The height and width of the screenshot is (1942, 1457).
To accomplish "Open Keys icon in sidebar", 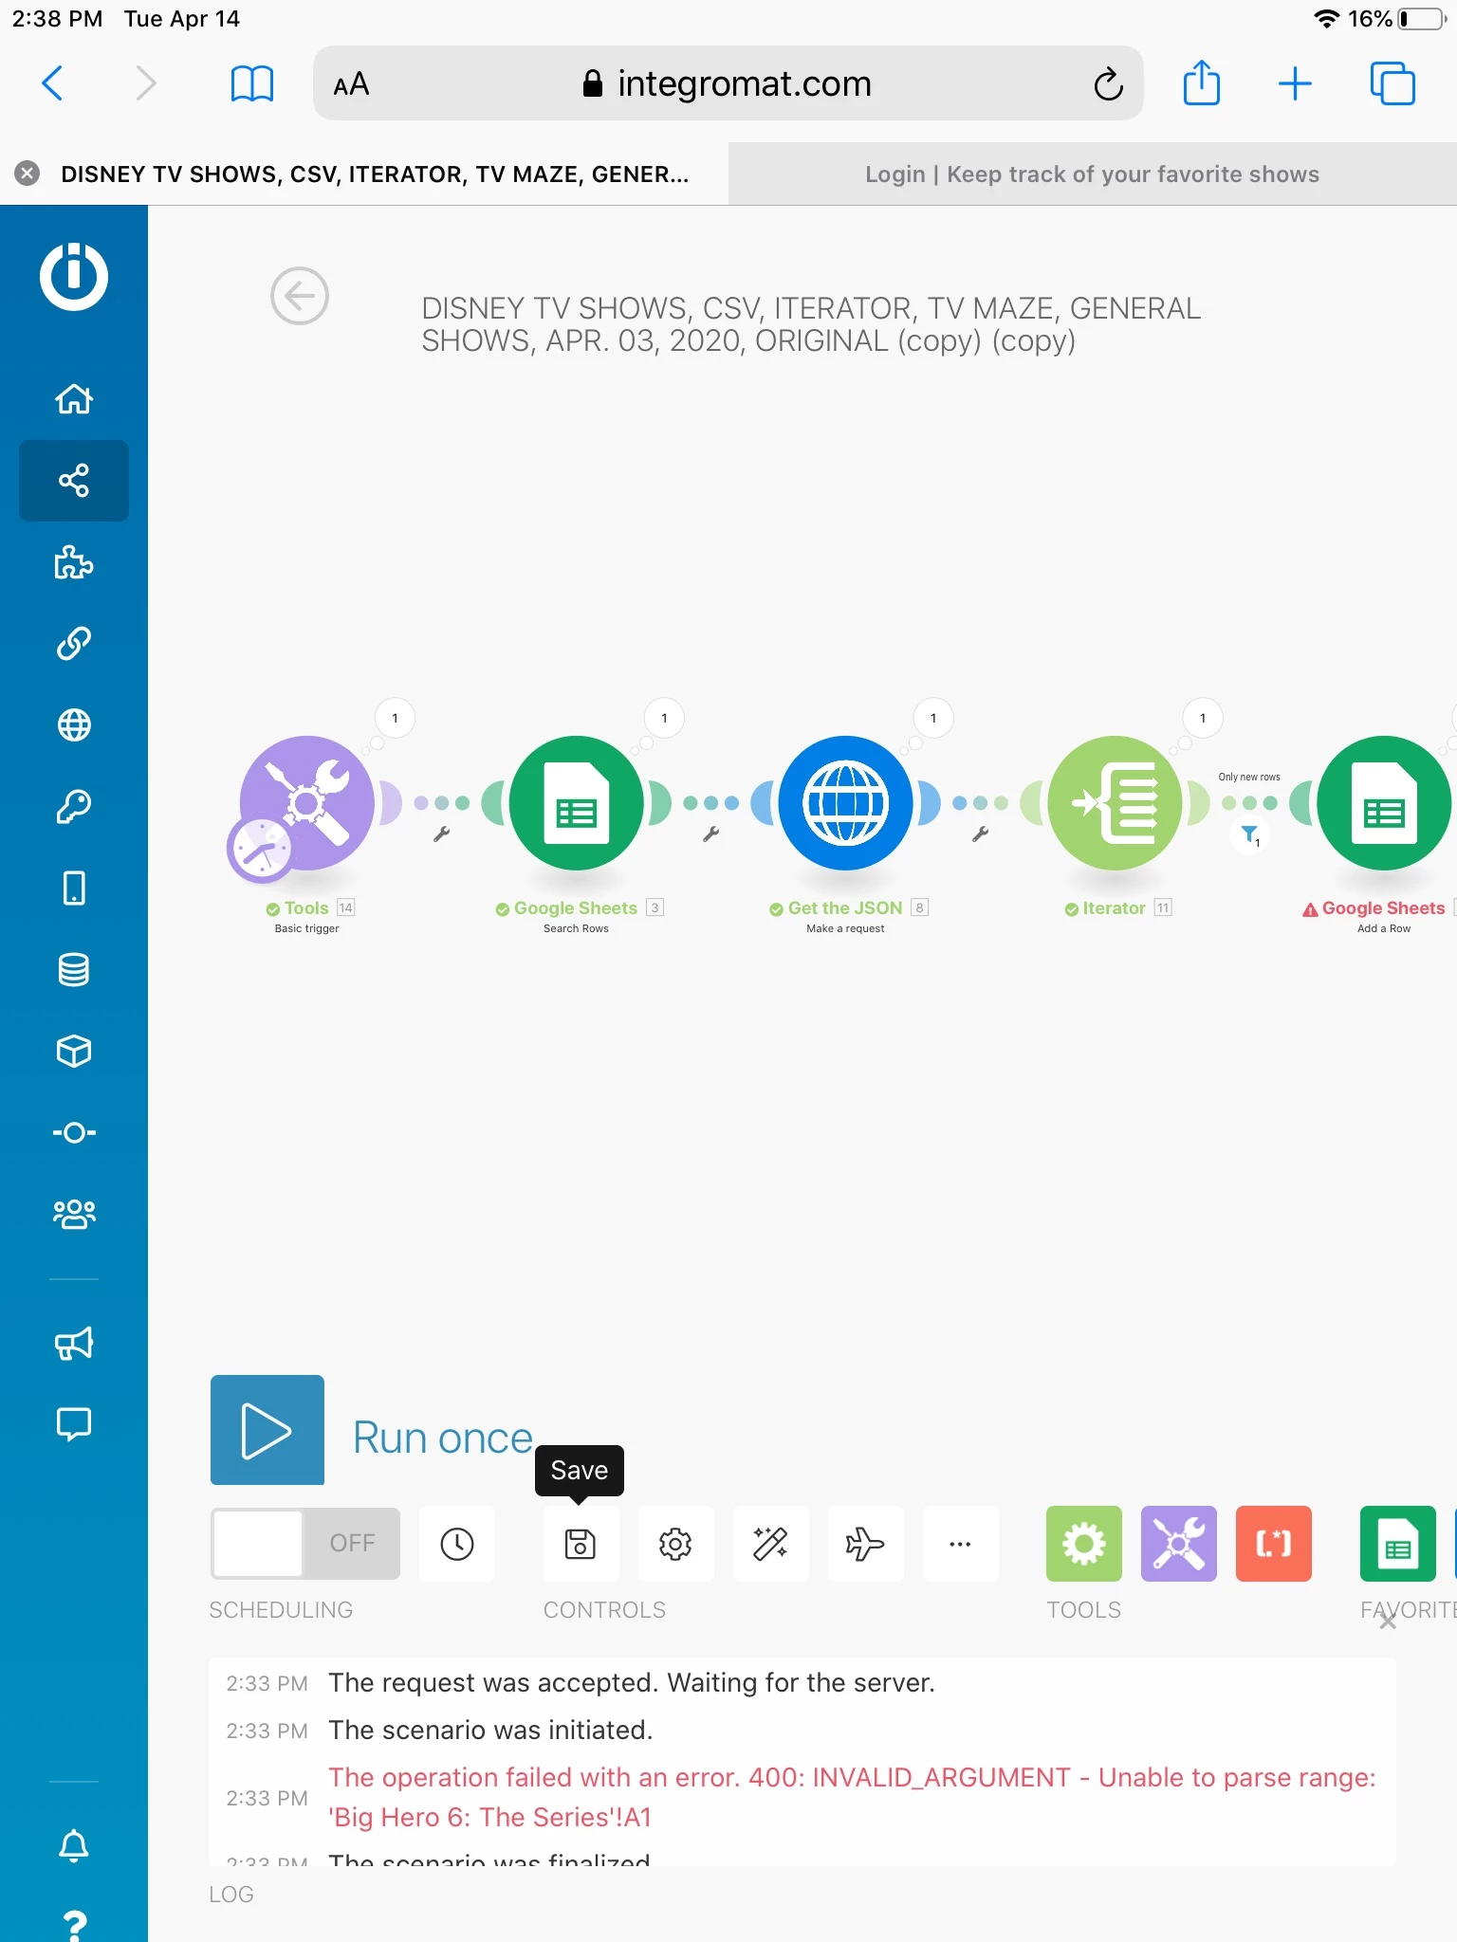I will coord(74,807).
